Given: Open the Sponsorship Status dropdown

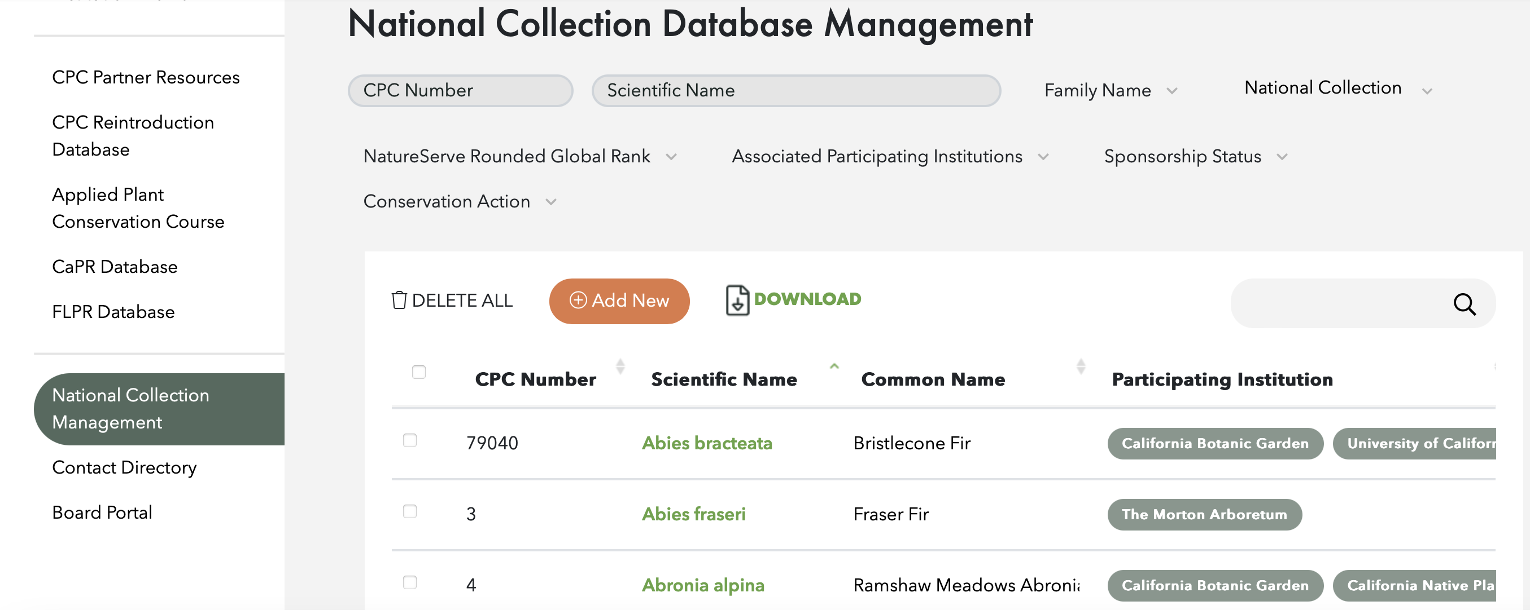Looking at the screenshot, I should [x=1195, y=157].
